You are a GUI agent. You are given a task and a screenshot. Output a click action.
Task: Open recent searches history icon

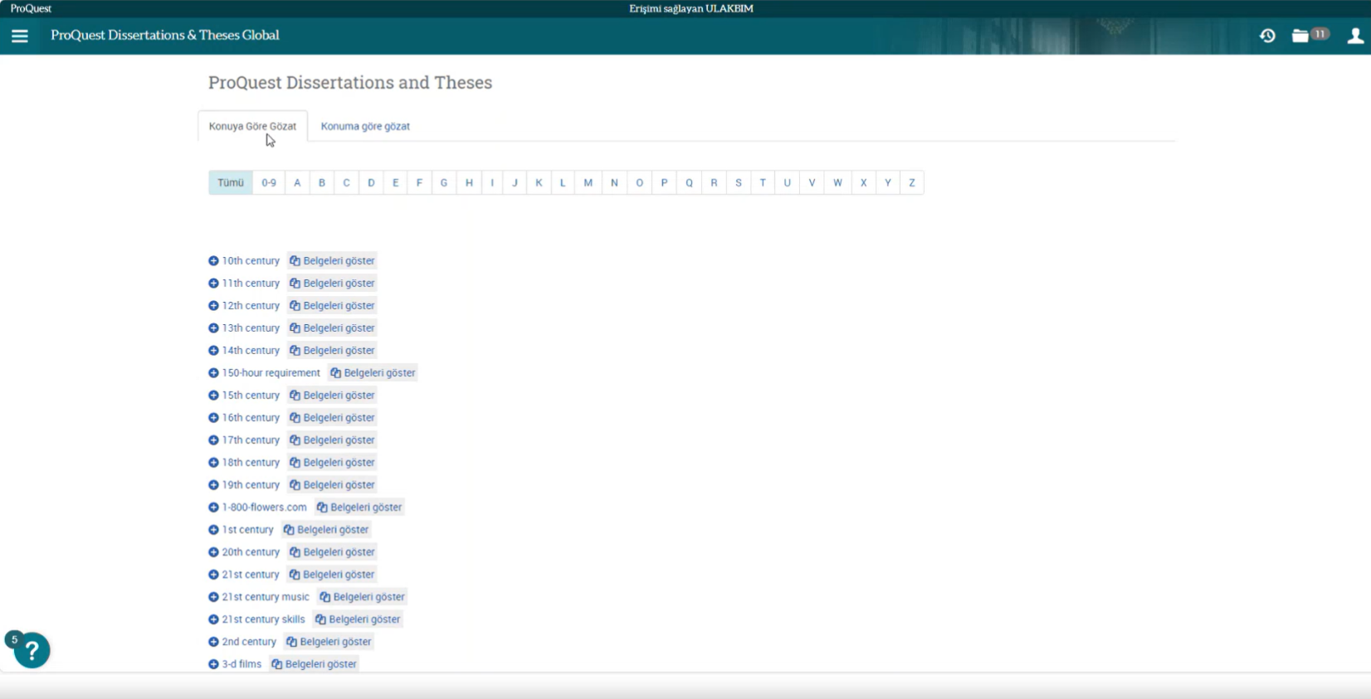[1267, 36]
